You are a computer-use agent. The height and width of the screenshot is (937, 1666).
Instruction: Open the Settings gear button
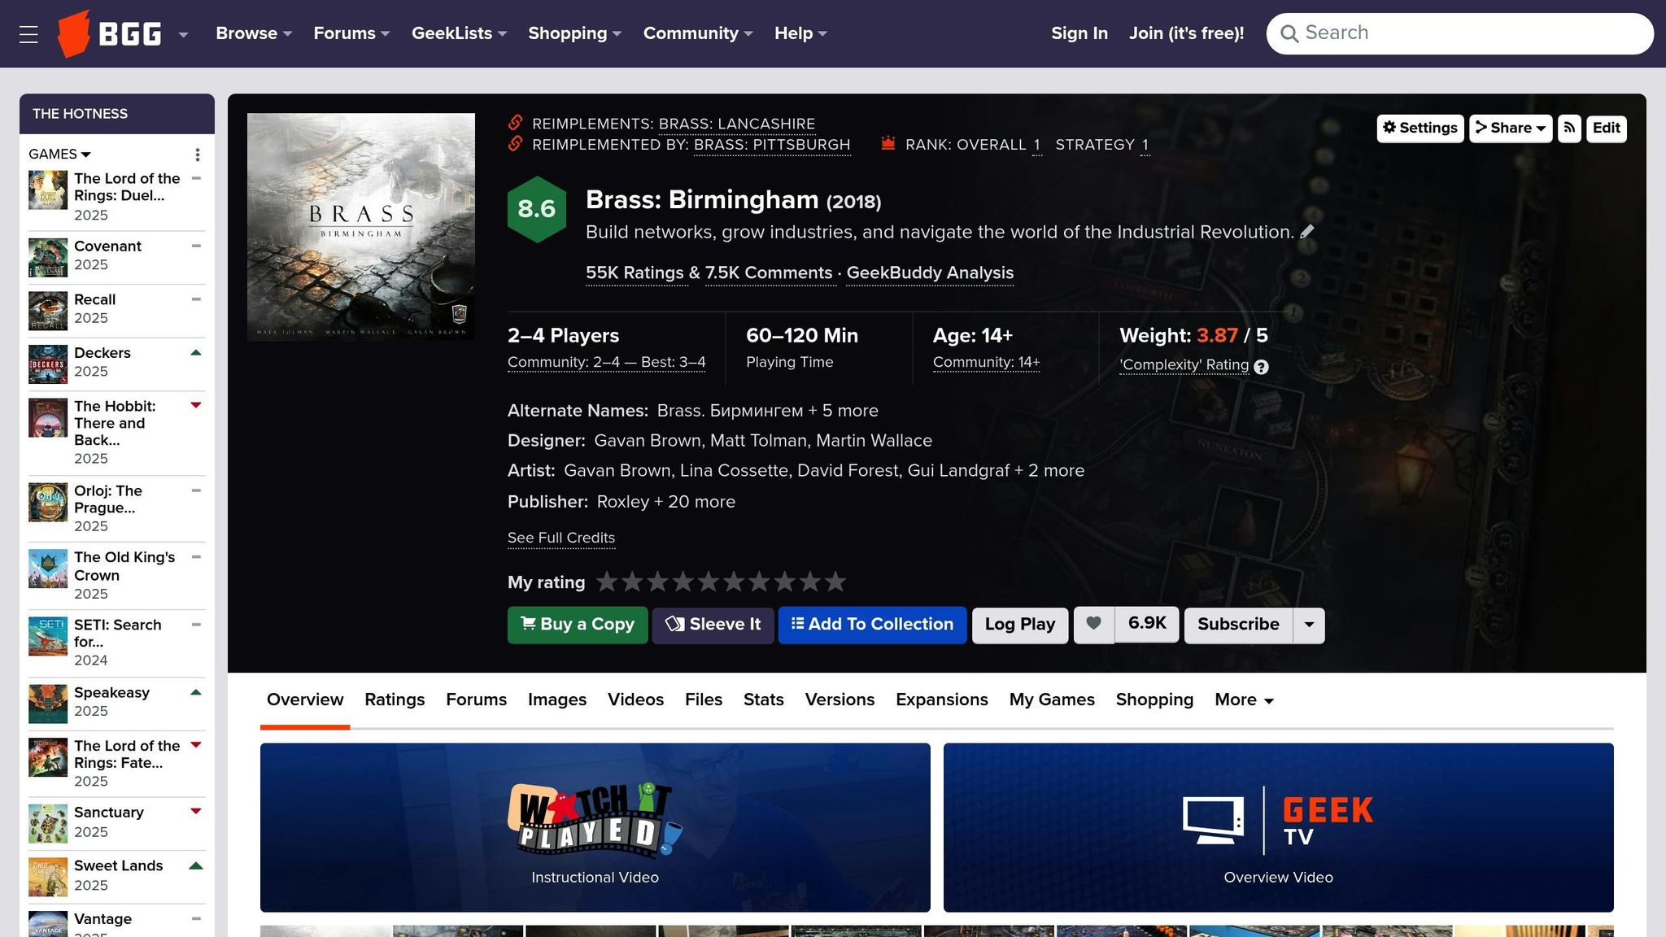click(x=1420, y=128)
